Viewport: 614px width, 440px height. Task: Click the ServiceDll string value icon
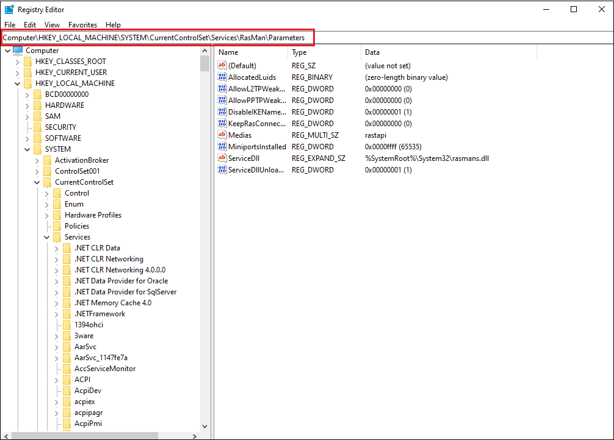[x=222, y=158]
